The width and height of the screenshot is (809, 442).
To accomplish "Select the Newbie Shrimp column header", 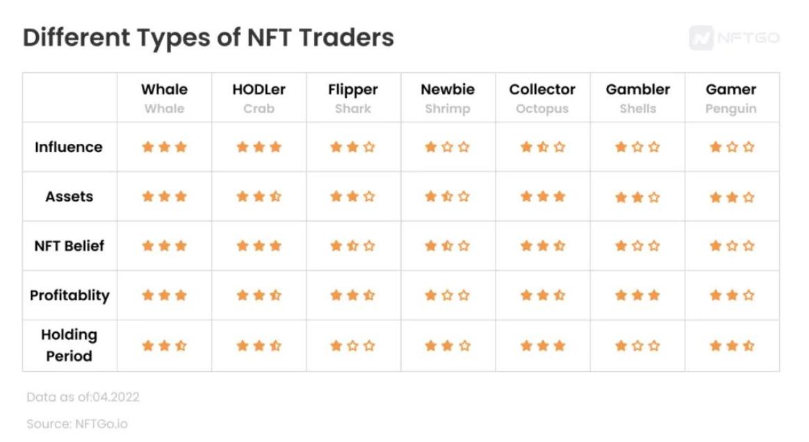I will tap(448, 98).
